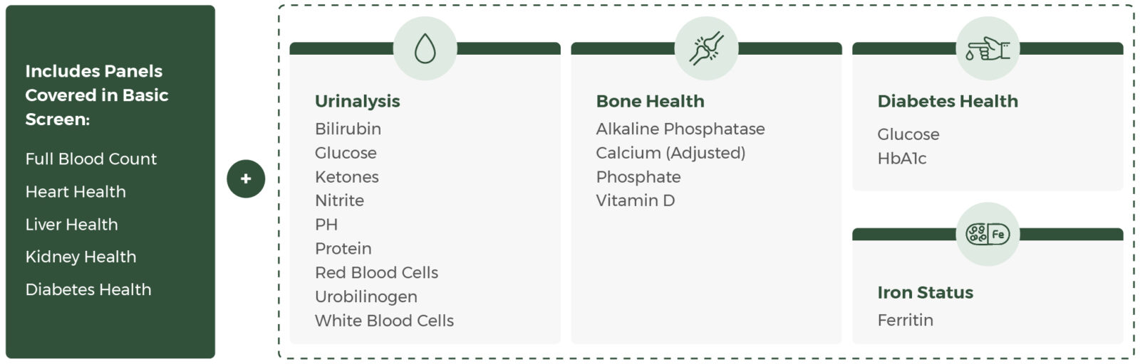Click Alkaline Phosphatase in Bone Health
Image resolution: width=1140 pixels, height=364 pixels.
[x=680, y=129]
